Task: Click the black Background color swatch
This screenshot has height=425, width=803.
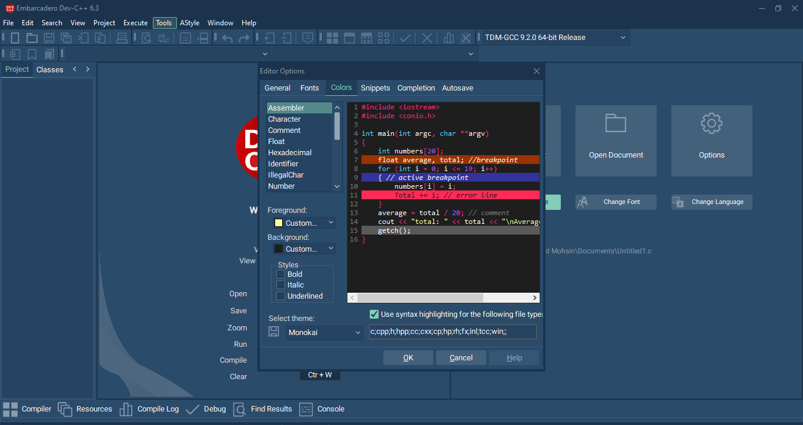Action: coord(279,249)
